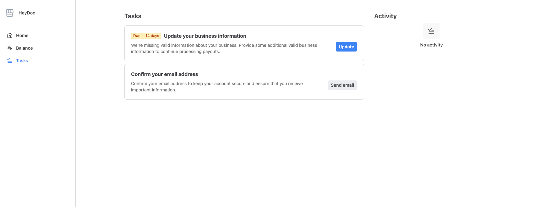536x207 pixels.
Task: Navigate to Balance from sidebar
Action: tap(24, 48)
